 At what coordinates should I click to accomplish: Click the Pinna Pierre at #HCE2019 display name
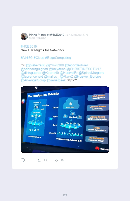46,35
